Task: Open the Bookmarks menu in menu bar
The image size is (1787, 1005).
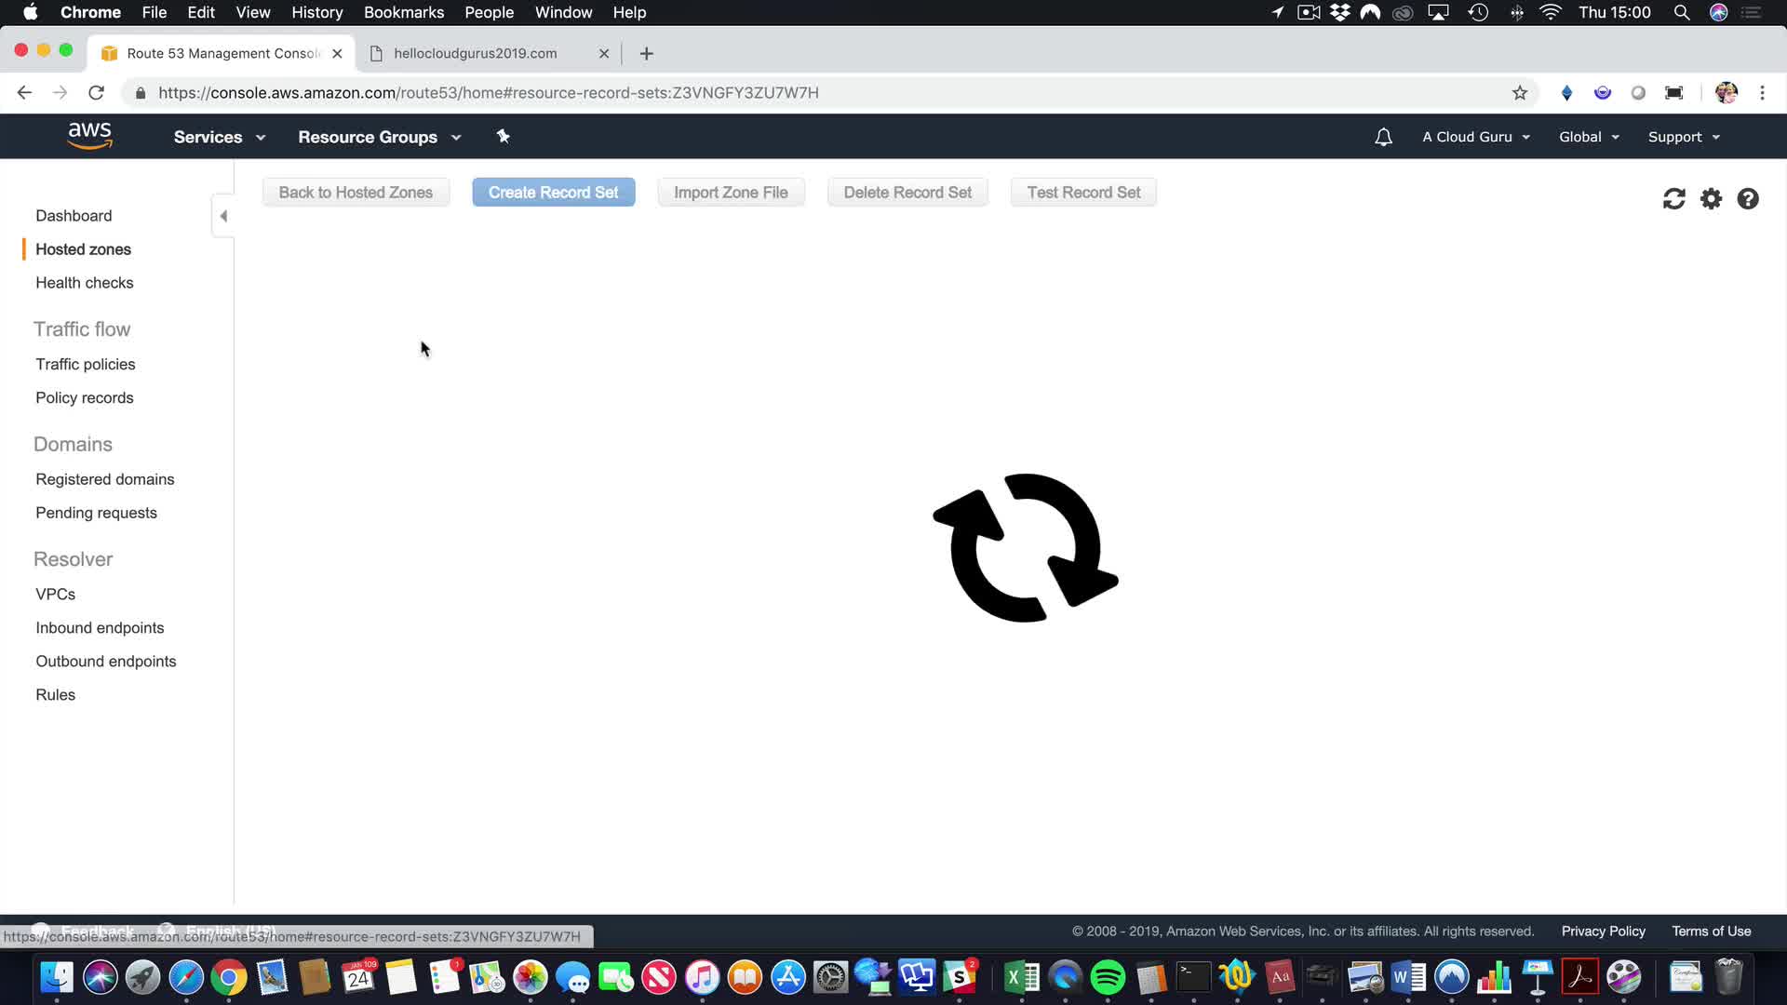Action: click(x=403, y=12)
